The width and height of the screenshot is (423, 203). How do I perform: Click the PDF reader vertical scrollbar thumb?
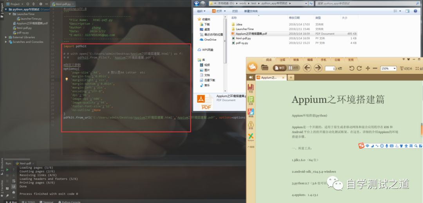pos(422,129)
